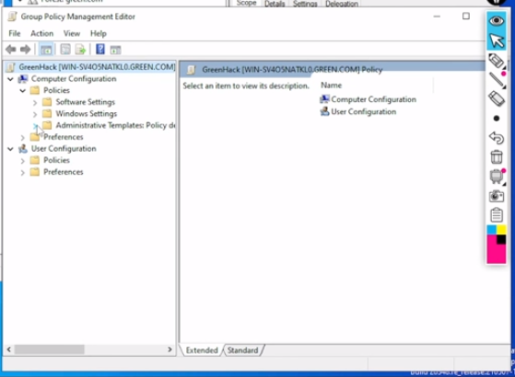Click the Forward arrow toolbar button

point(25,50)
